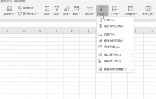Click the 行和列 rows and columns icon
The height and width of the screenshot is (99, 156).
[102, 9]
